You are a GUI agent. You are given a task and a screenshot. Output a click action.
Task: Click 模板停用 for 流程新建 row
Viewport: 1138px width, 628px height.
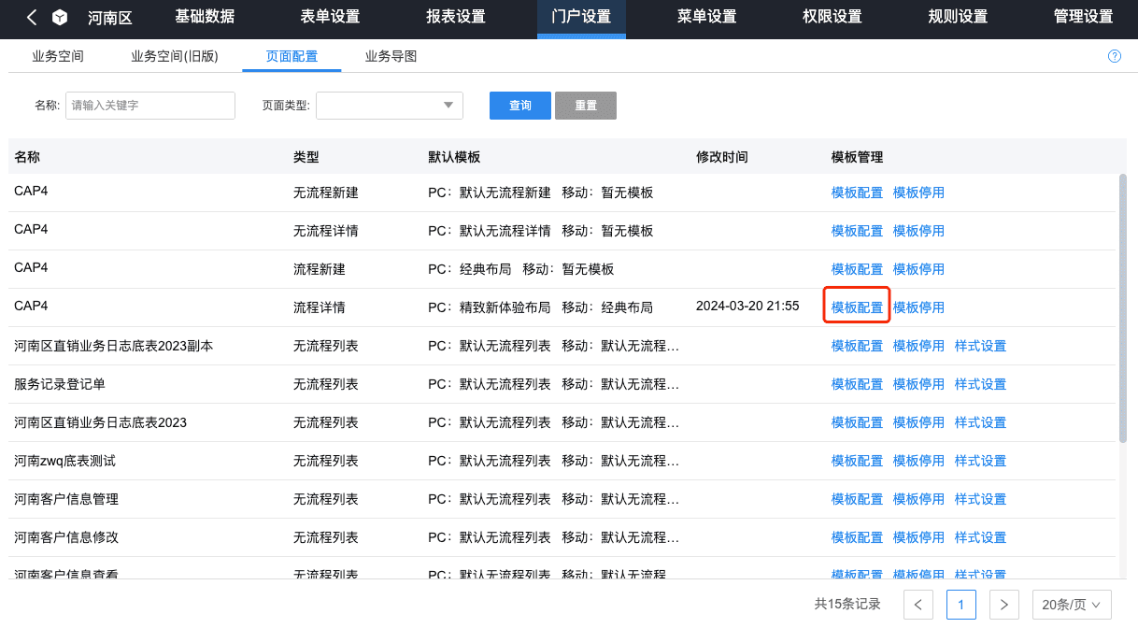coord(918,269)
